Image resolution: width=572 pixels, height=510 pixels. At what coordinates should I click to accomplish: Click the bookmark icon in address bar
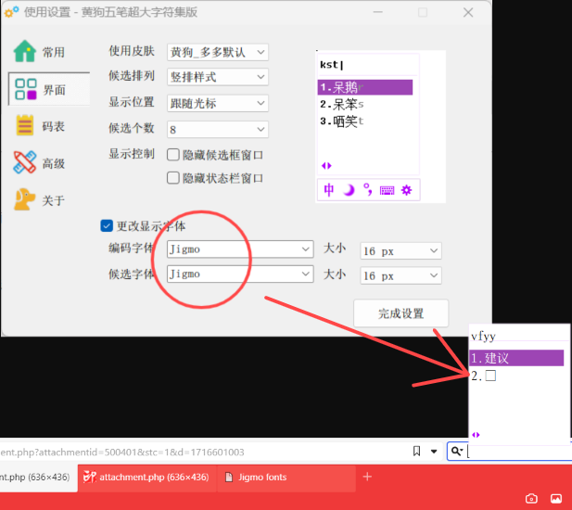[x=417, y=452]
